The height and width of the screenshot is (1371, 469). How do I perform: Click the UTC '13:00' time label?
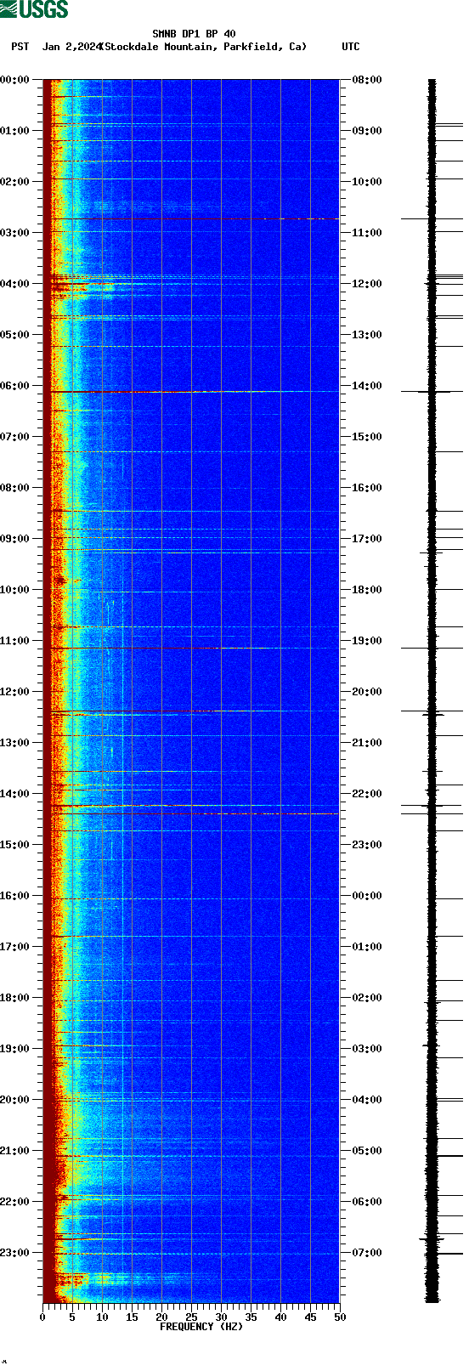tap(367, 335)
